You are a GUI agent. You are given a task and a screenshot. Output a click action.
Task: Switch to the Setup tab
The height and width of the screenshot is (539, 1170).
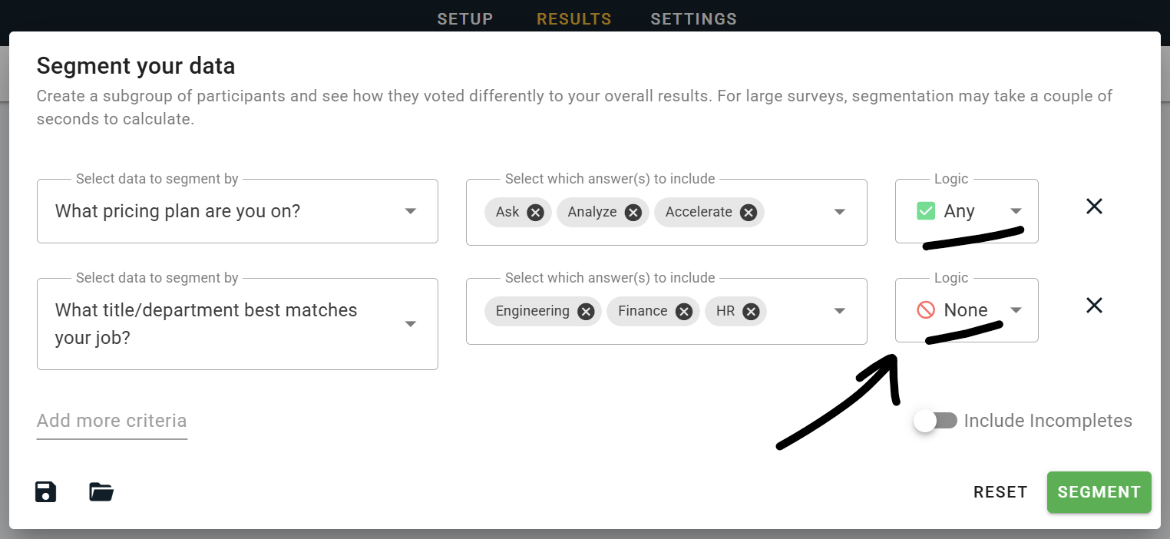pyautogui.click(x=465, y=19)
